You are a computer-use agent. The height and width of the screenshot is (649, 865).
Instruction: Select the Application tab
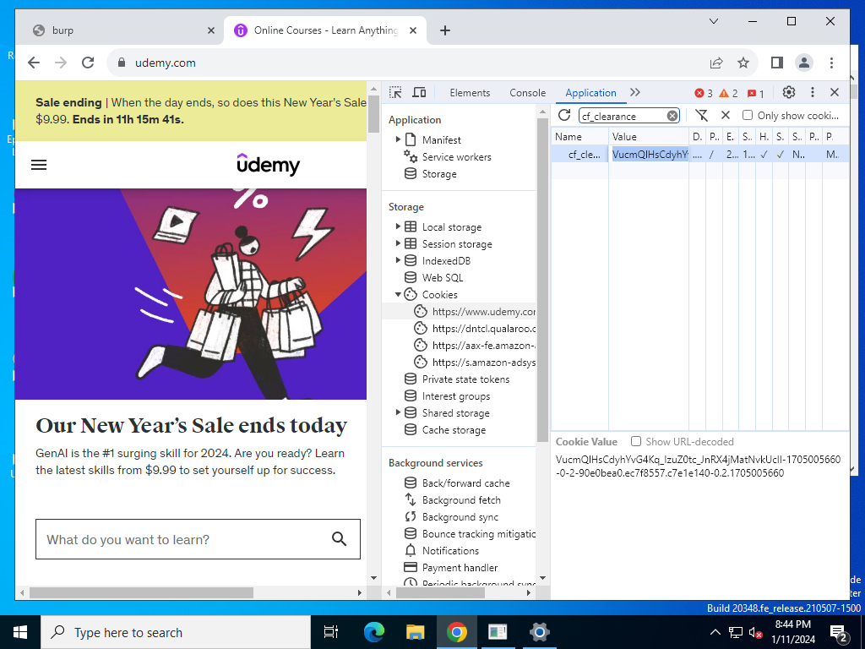(x=590, y=93)
